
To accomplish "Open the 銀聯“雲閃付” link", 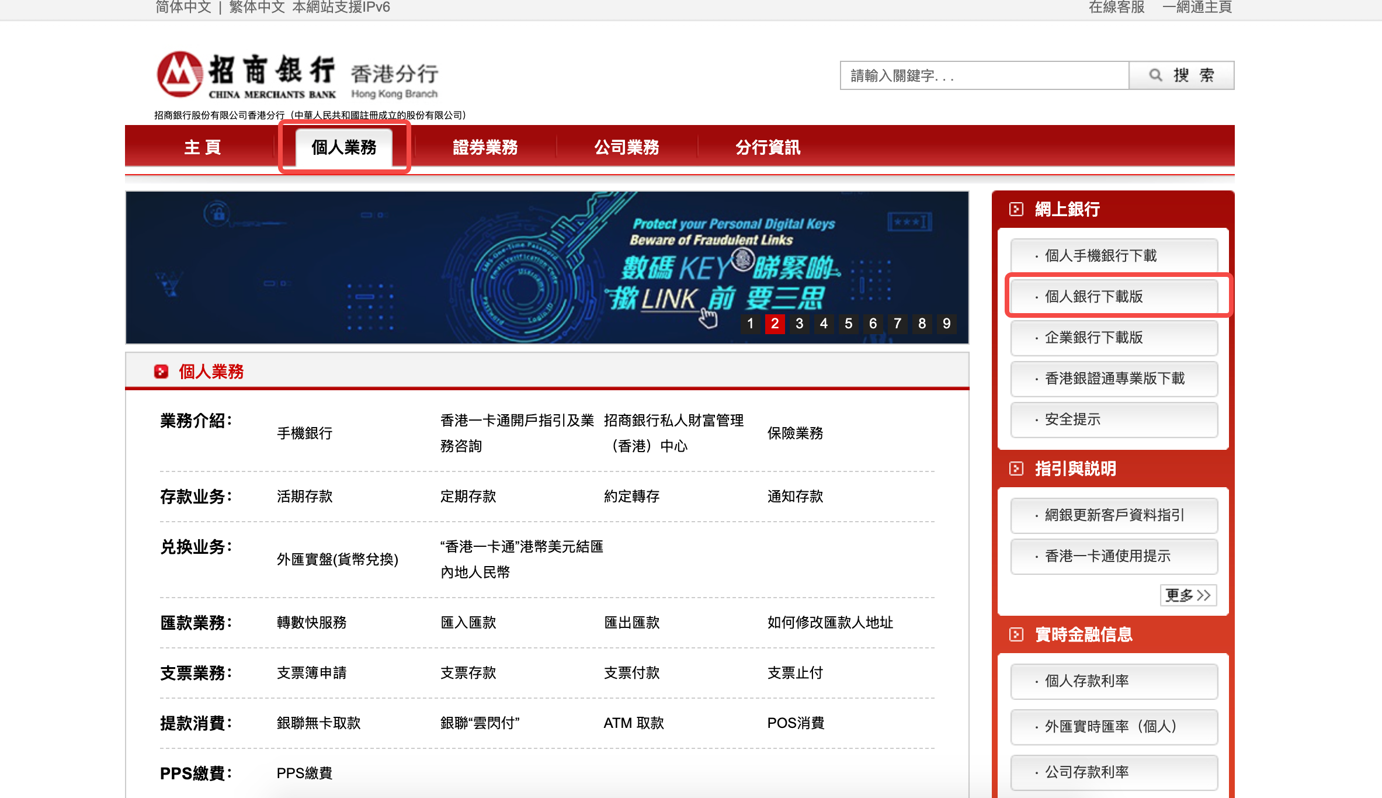I will click(480, 723).
